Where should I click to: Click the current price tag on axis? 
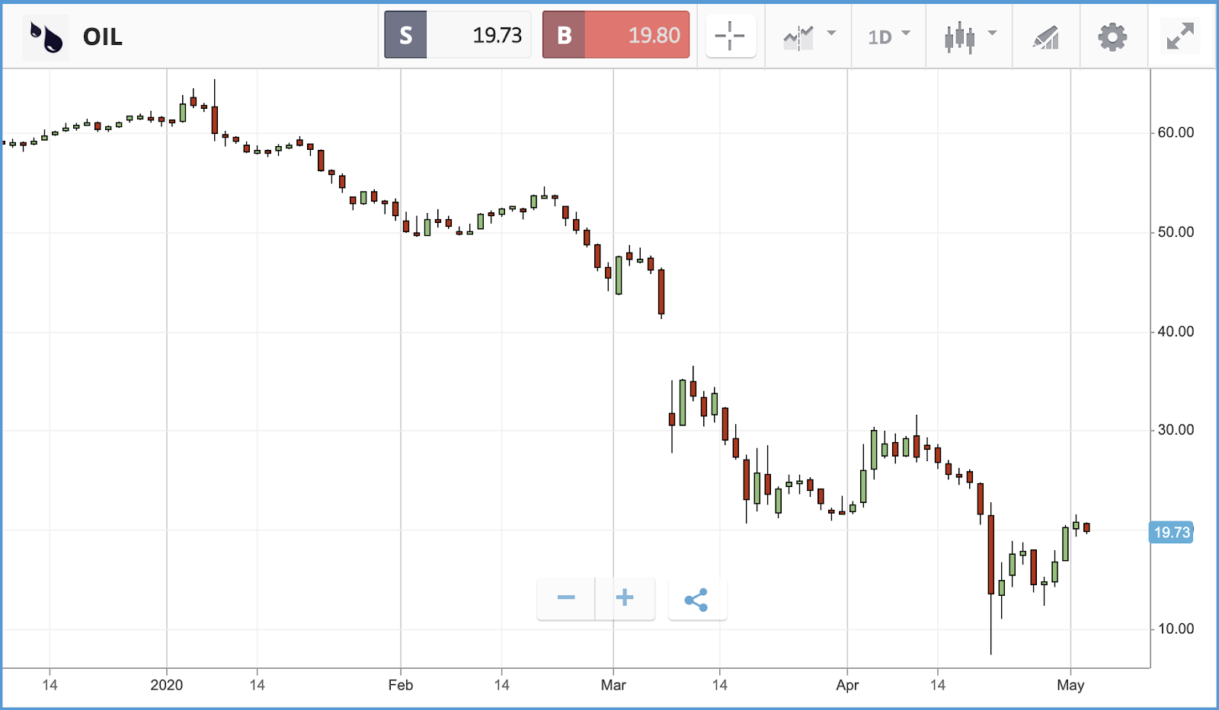(x=1171, y=532)
